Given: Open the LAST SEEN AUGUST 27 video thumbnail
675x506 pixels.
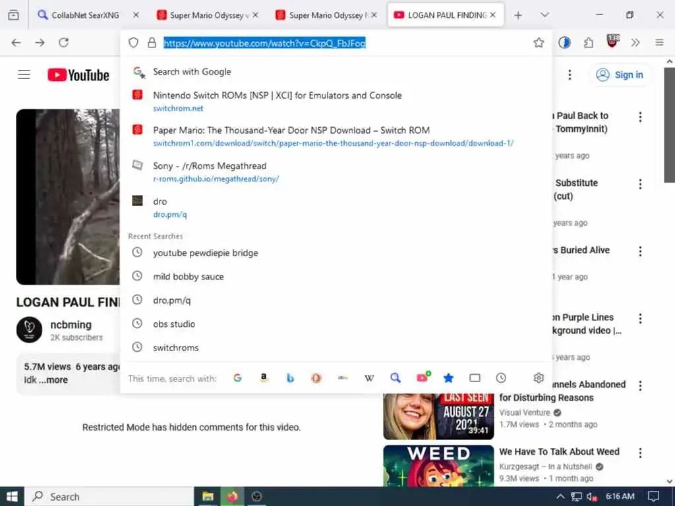Looking at the screenshot, I should (x=438, y=416).
